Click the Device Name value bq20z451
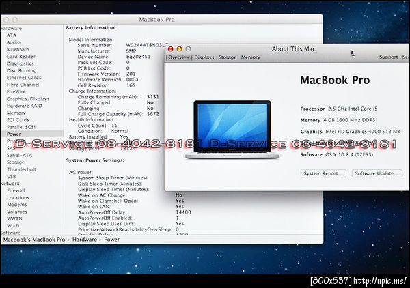Image resolution: width=410 pixels, height=288 pixels. pos(138,57)
